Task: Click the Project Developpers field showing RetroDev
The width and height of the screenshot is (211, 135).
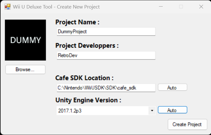Action: (x=106, y=55)
